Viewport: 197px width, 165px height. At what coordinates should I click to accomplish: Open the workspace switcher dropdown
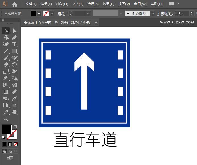(174, 4)
